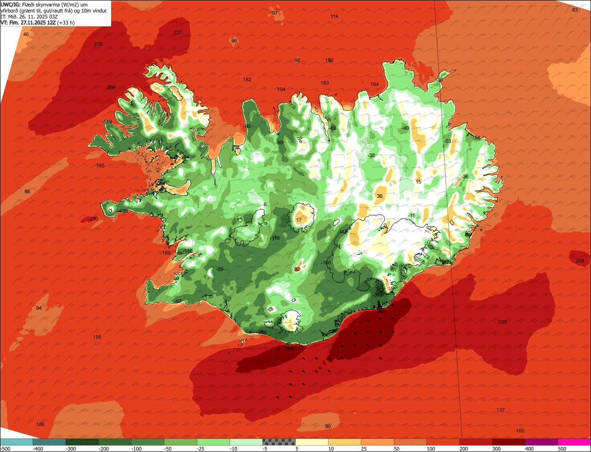Click the map value -110
Screen dimensions: 591x452
tap(187, 251)
